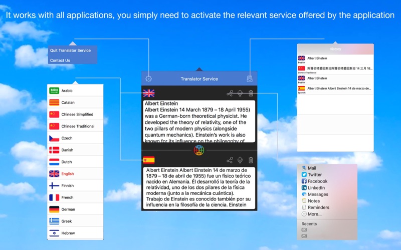Screen dimensions: 401x250
Task: Open source language picker via UK flag
Action: [x=148, y=93]
